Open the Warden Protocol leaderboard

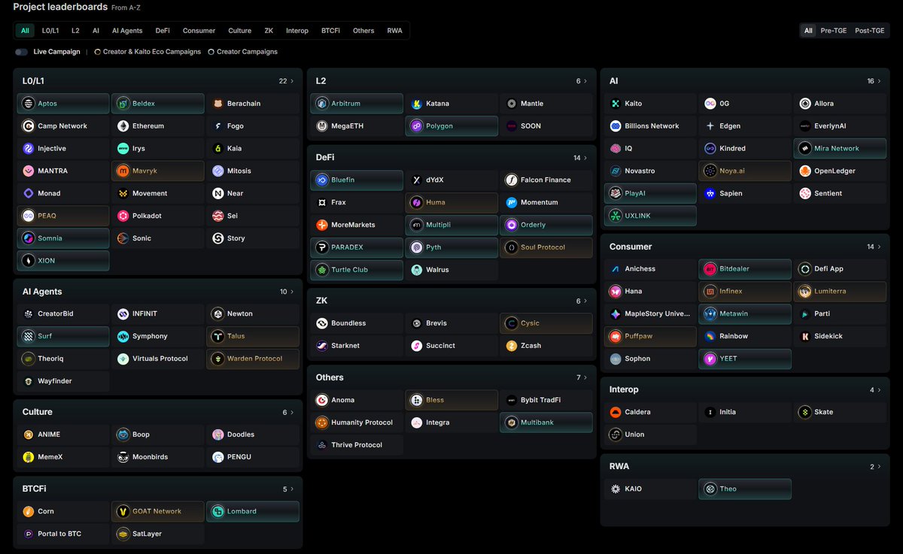click(253, 359)
